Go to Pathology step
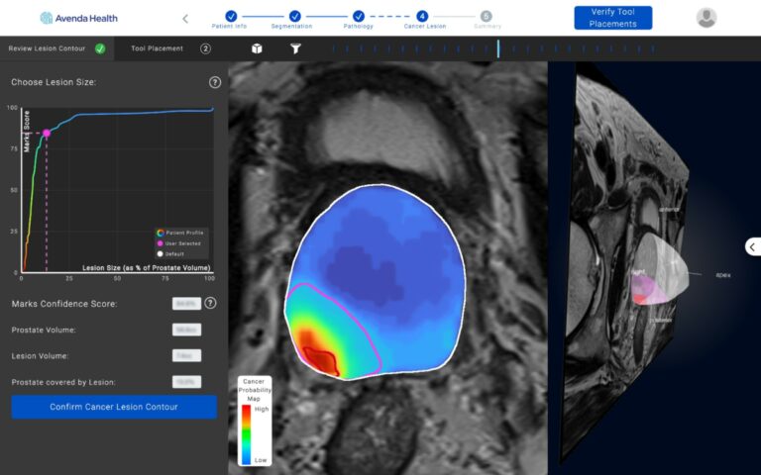Screen dimensions: 761x475 [359, 16]
